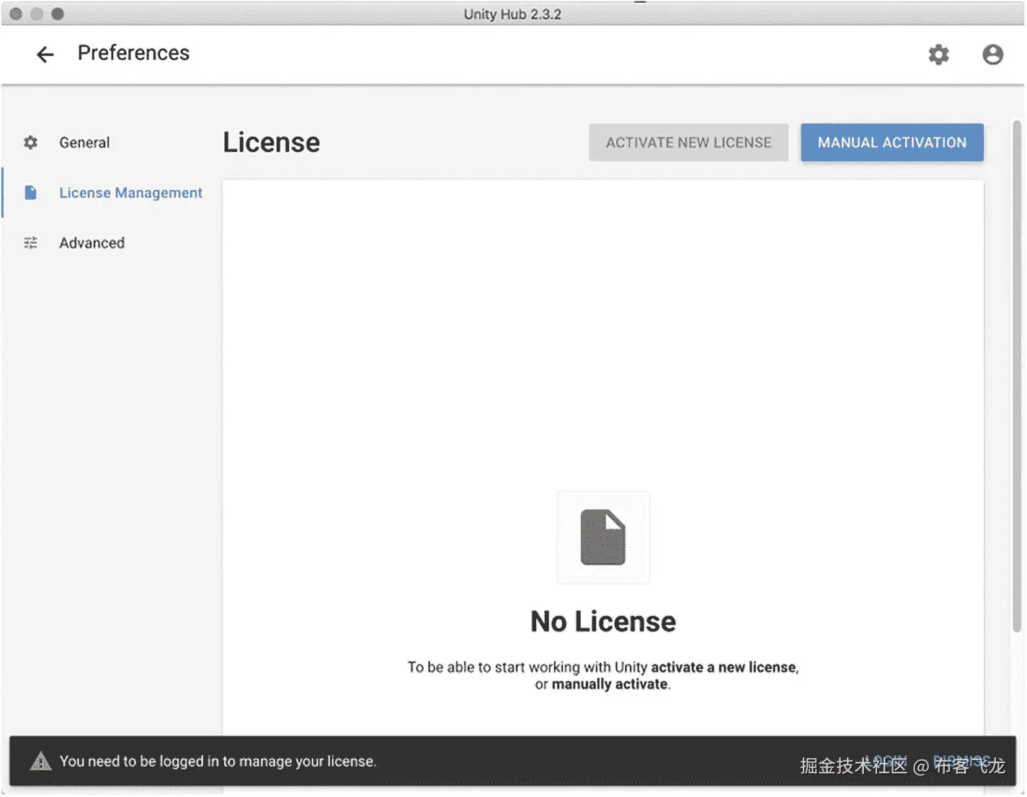
Task: Click the License page title
Action: pos(271,143)
